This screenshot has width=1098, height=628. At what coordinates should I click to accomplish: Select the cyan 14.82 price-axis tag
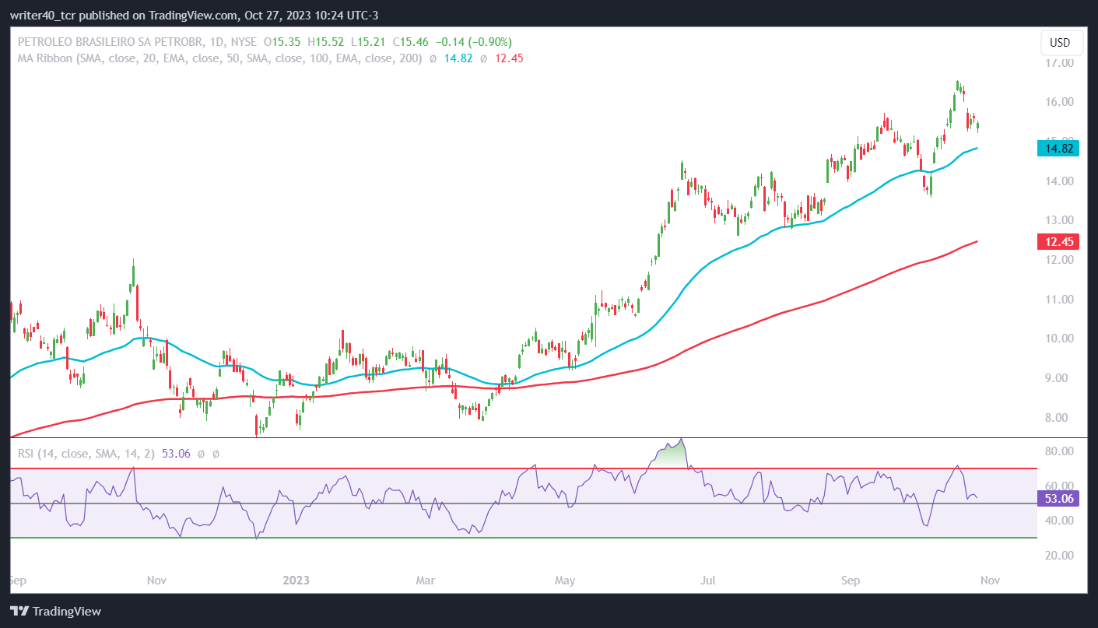pyautogui.click(x=1058, y=148)
